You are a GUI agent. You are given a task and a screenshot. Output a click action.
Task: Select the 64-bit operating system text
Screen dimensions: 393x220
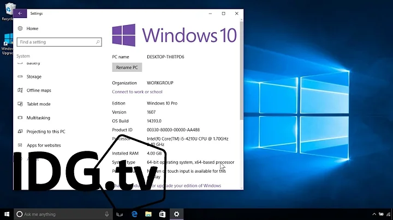190,162
